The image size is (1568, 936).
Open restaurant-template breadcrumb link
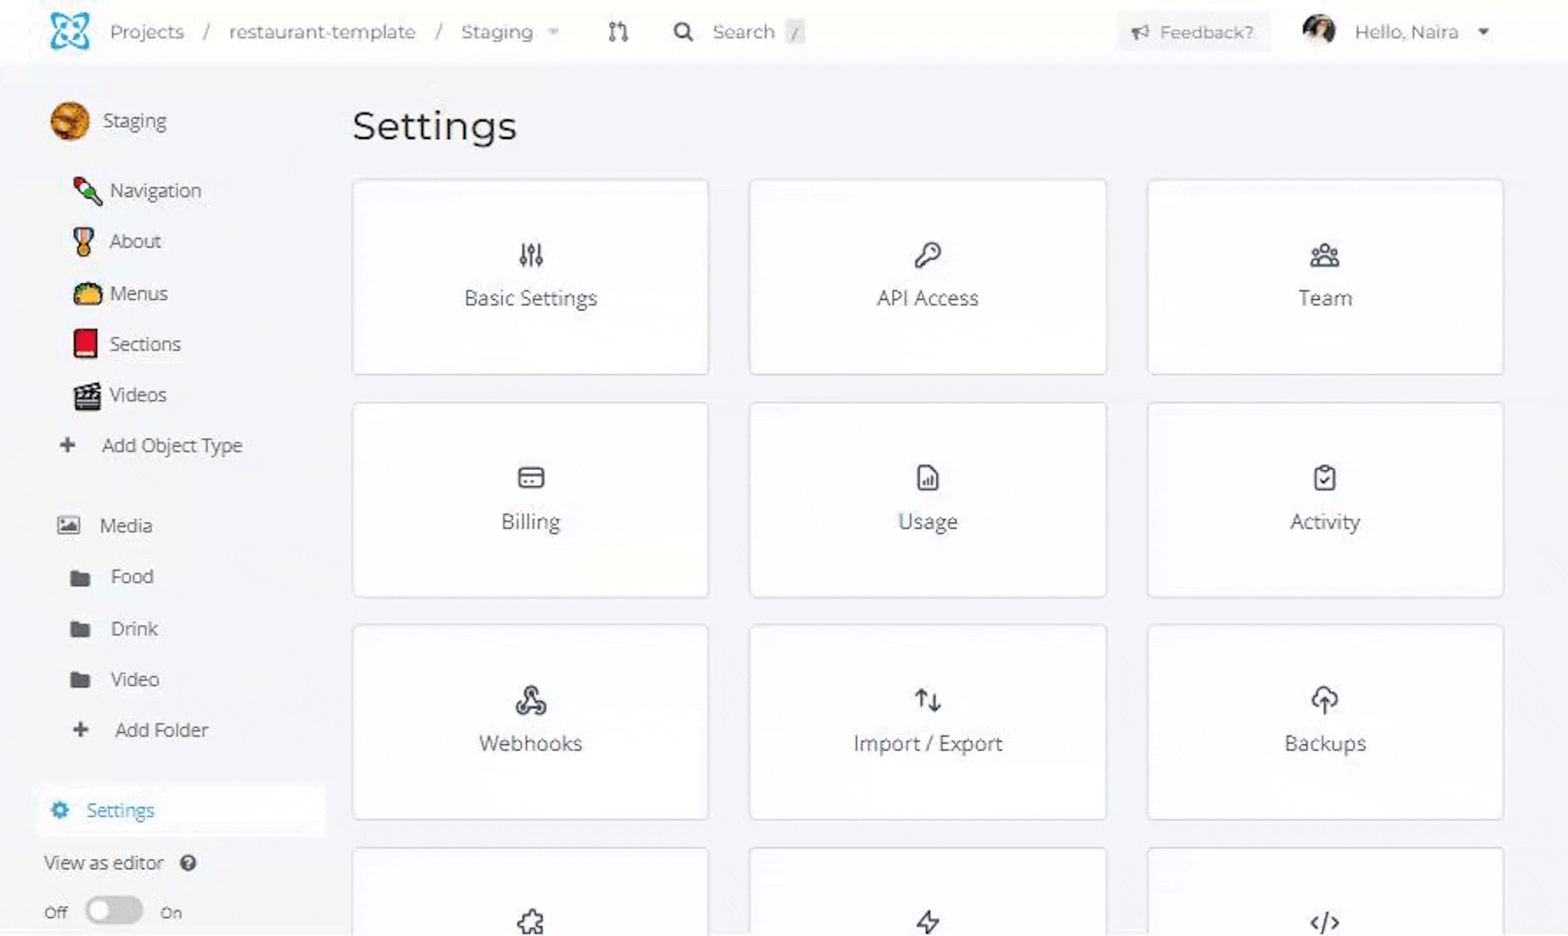click(322, 32)
